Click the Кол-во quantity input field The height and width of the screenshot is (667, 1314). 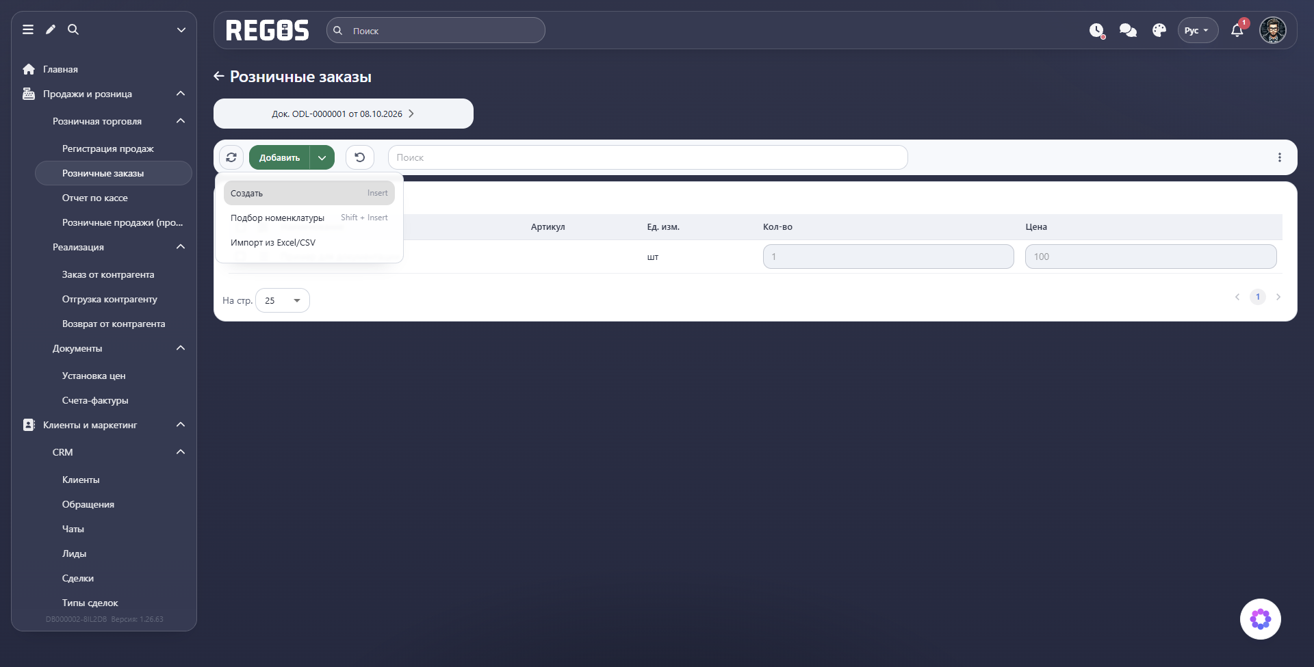point(888,257)
